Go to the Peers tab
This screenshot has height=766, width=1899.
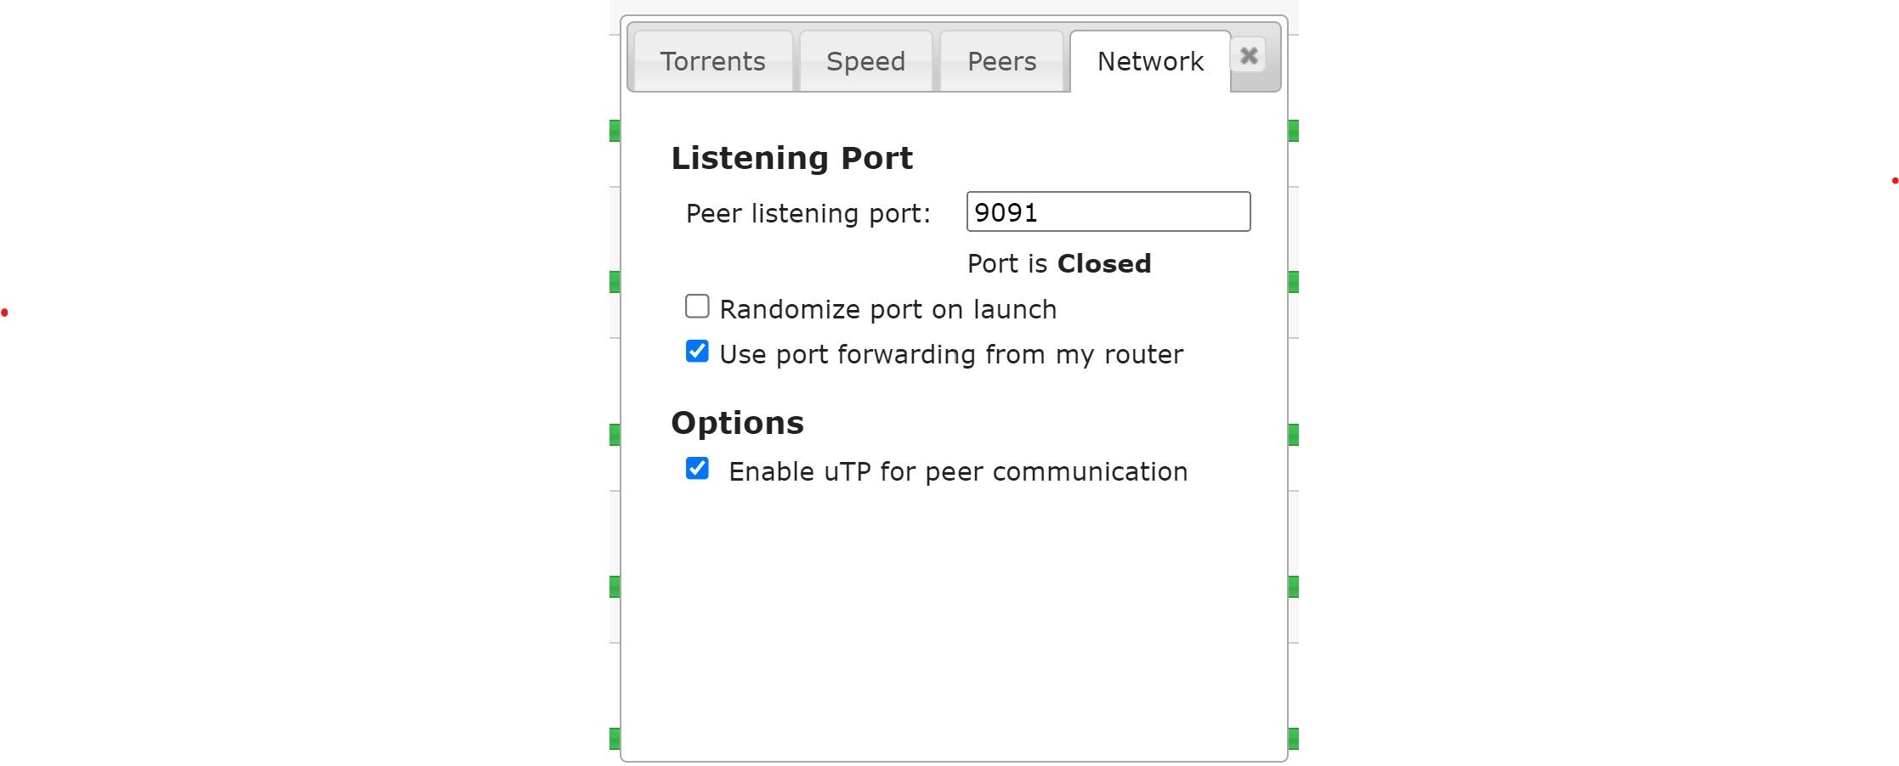(x=1001, y=61)
